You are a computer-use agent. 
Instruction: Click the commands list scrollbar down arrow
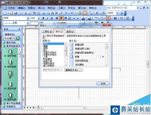coord(106,65)
